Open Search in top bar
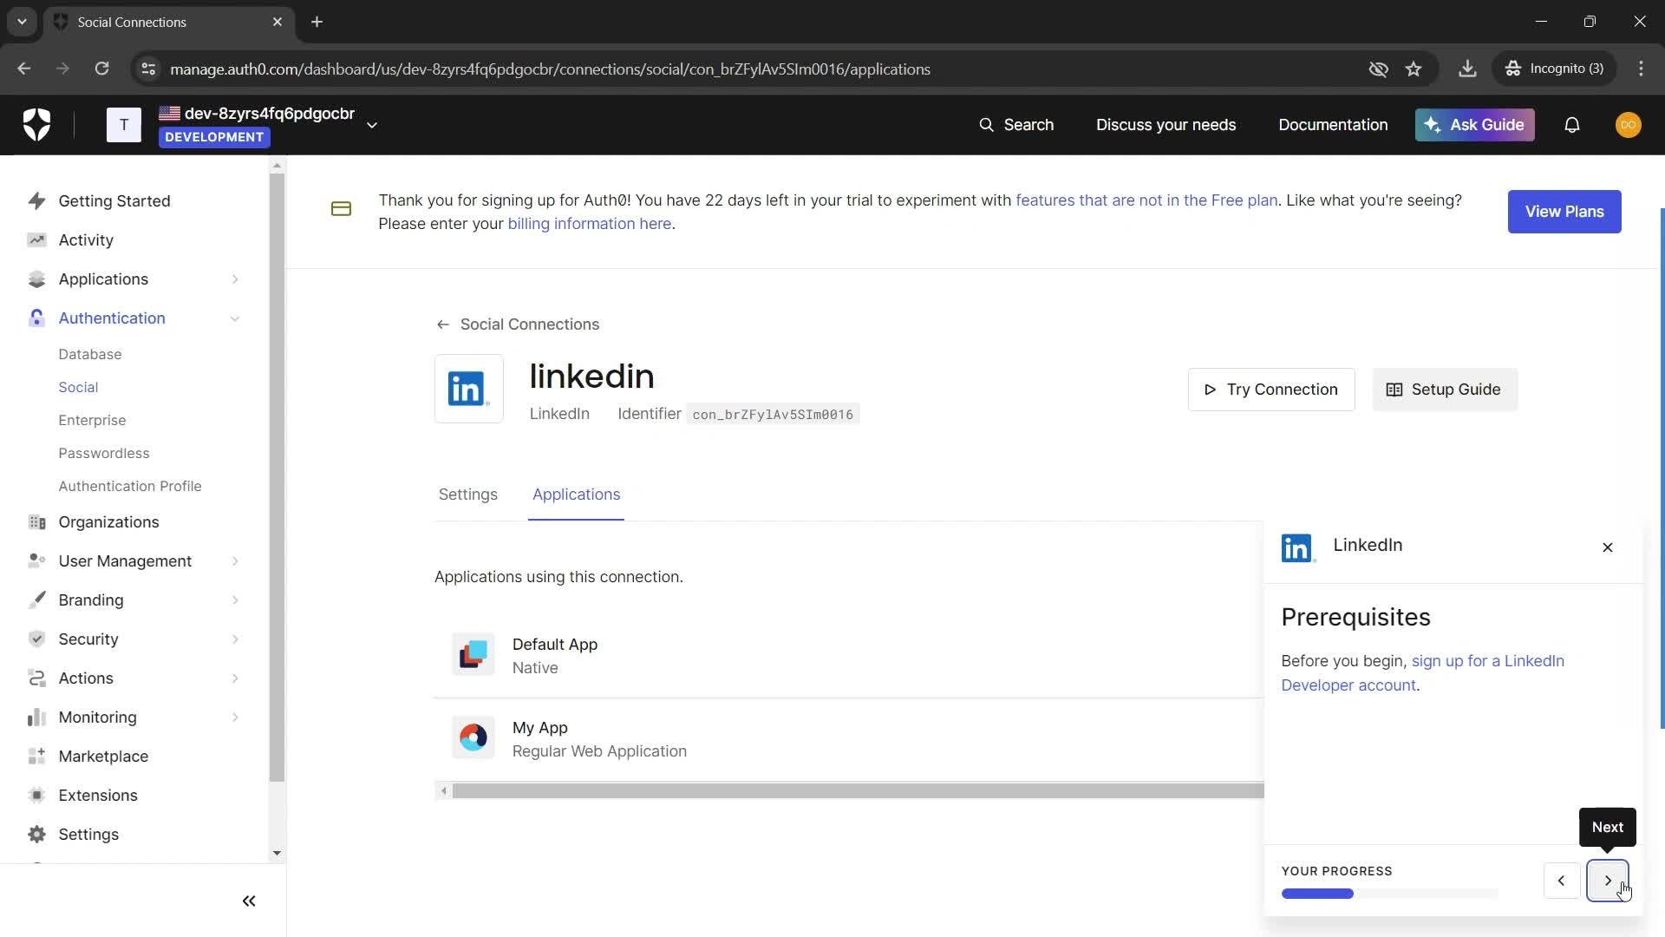The image size is (1665, 937). pyautogui.click(x=1016, y=125)
